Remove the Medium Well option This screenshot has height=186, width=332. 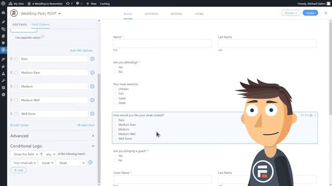[92, 100]
